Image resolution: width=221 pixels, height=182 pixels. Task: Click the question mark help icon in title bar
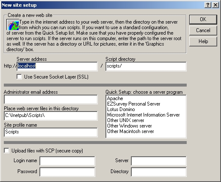208,5
